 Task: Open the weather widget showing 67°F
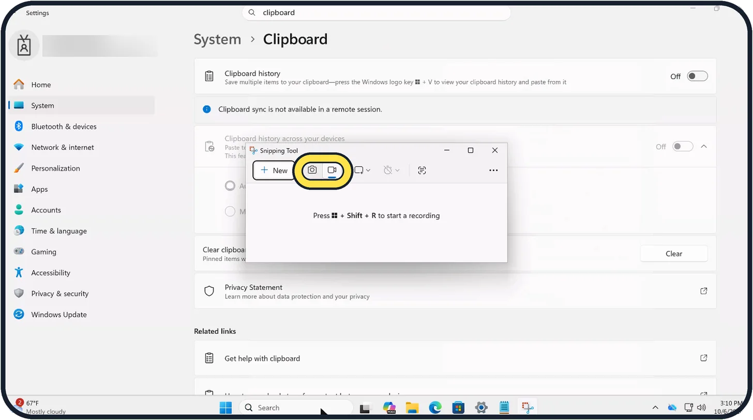coord(40,407)
